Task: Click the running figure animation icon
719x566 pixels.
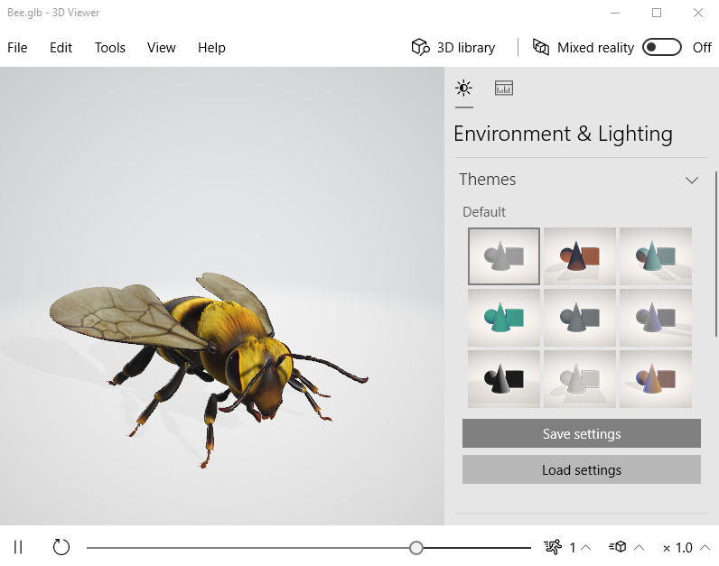Action: pyautogui.click(x=553, y=547)
